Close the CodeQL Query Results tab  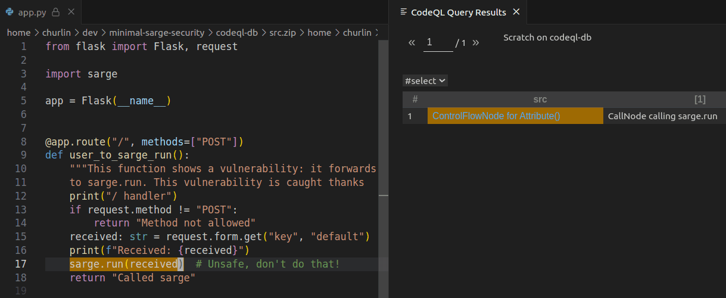(516, 12)
